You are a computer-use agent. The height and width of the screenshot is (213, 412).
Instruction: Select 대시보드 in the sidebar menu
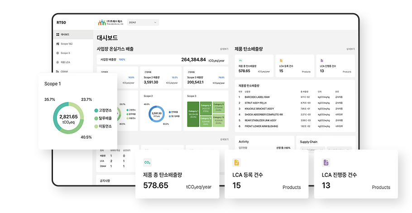pos(73,34)
